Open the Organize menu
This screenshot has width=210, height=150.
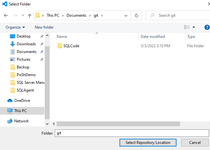(x=15, y=27)
